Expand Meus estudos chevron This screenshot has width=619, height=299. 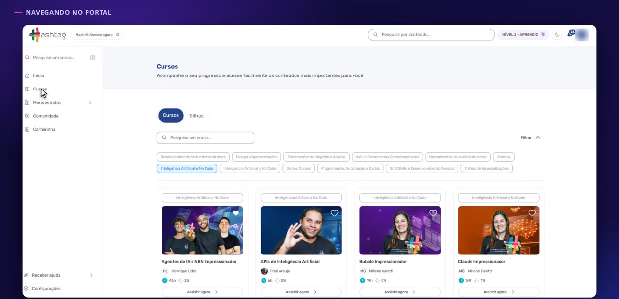[90, 103]
